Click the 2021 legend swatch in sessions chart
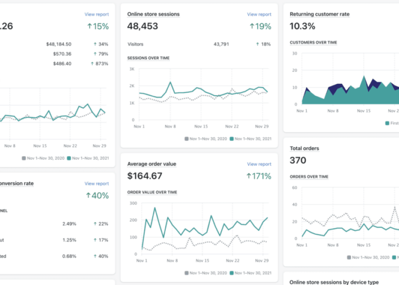This screenshot has width=399, height=285. pyautogui.click(x=231, y=139)
